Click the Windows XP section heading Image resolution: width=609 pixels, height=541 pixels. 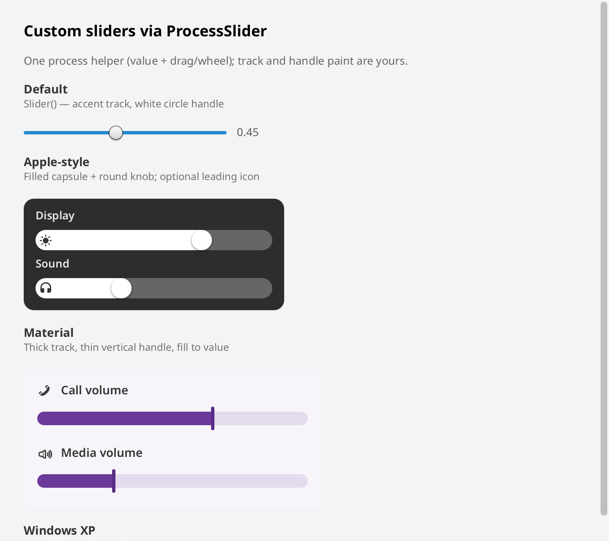(x=60, y=530)
